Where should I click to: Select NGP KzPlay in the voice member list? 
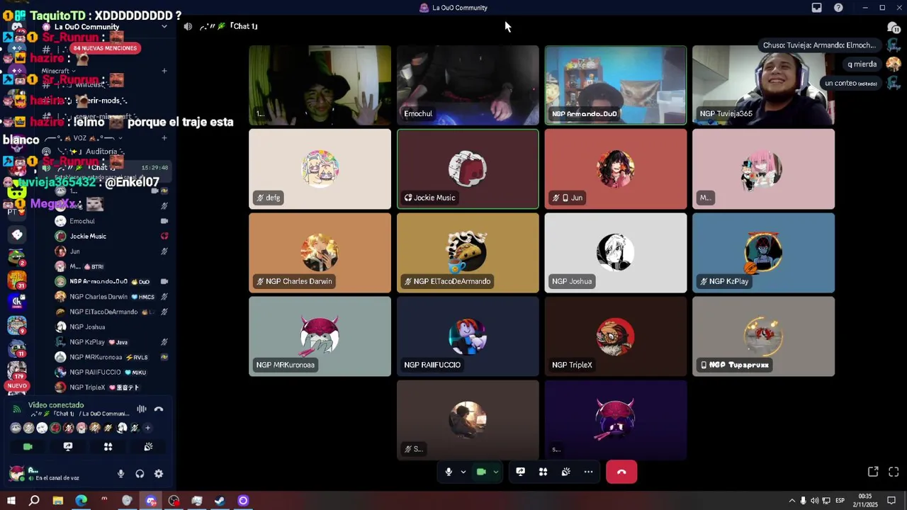[x=111, y=342]
